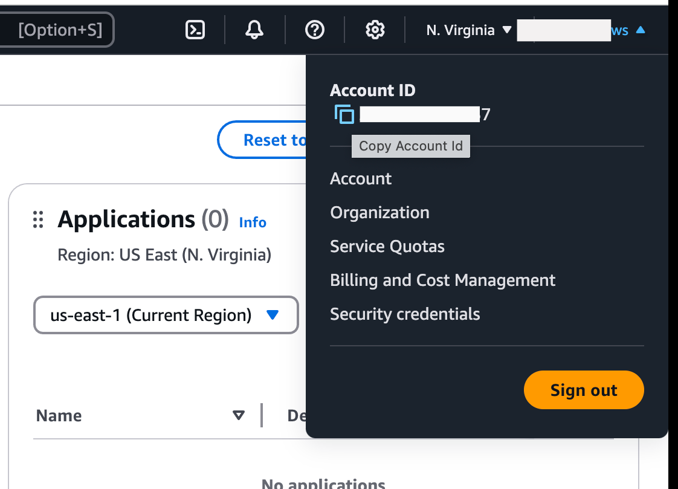Click the help question mark icon
Screen dimensions: 678x489
(x=315, y=30)
